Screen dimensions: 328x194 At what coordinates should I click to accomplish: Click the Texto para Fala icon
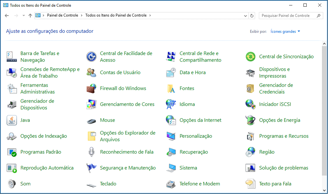251,184
